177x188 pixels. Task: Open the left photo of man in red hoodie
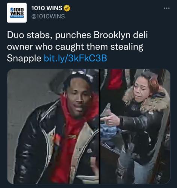click(x=53, y=126)
